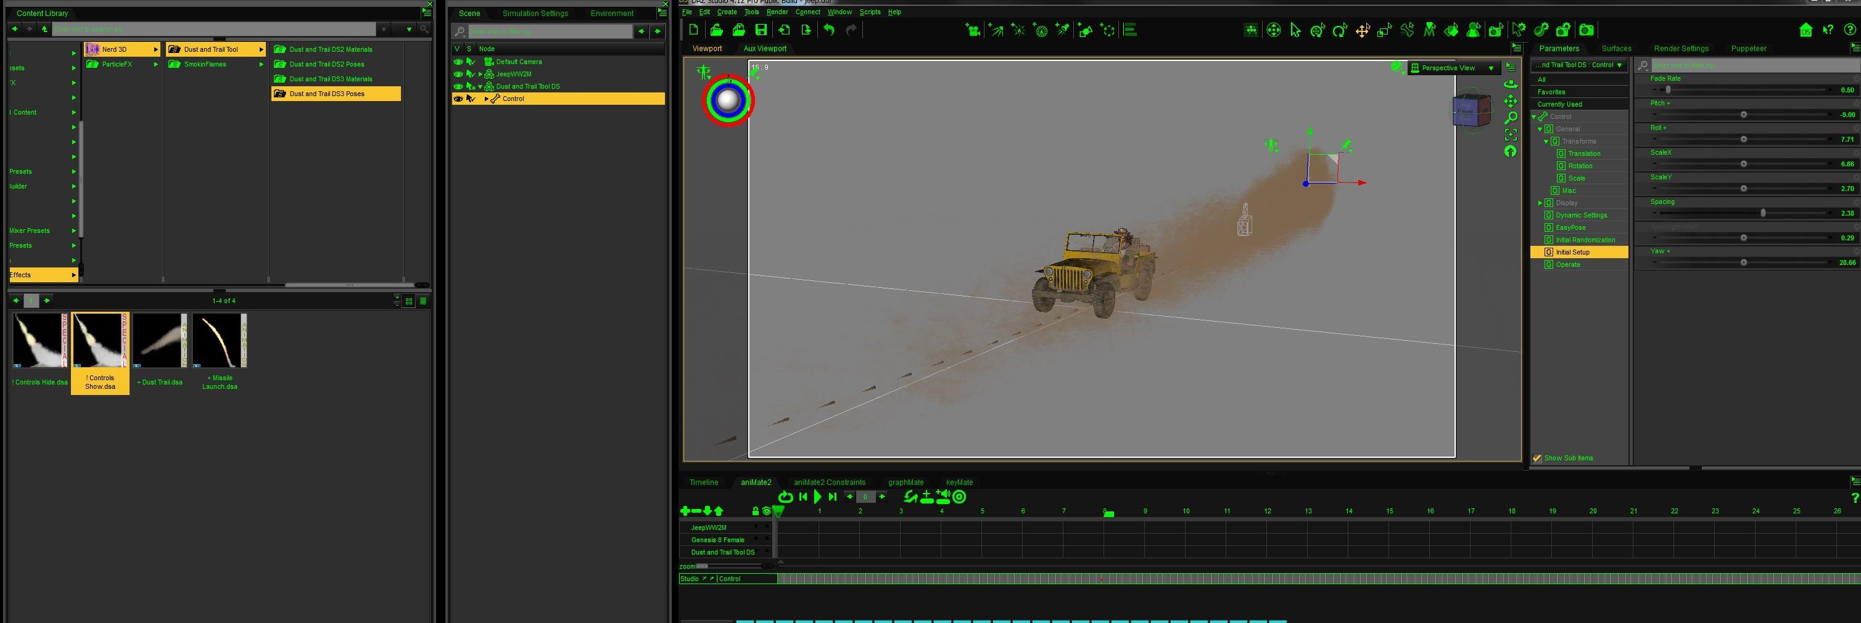Toggle the Show Sub Items checkbox

click(1537, 458)
